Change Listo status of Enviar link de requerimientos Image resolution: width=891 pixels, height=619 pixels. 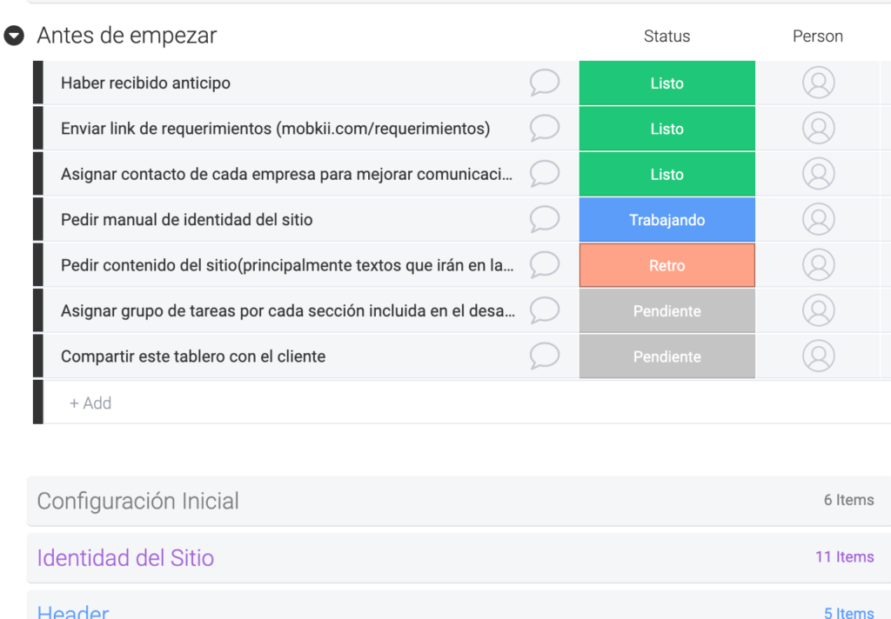(667, 129)
